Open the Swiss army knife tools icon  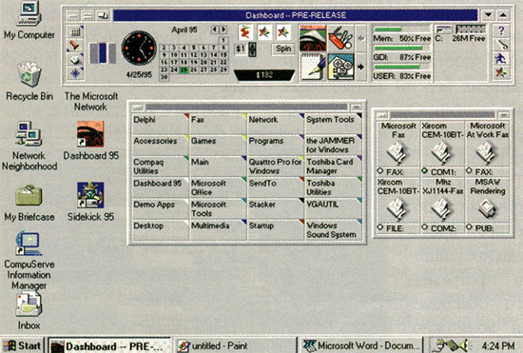click(340, 38)
